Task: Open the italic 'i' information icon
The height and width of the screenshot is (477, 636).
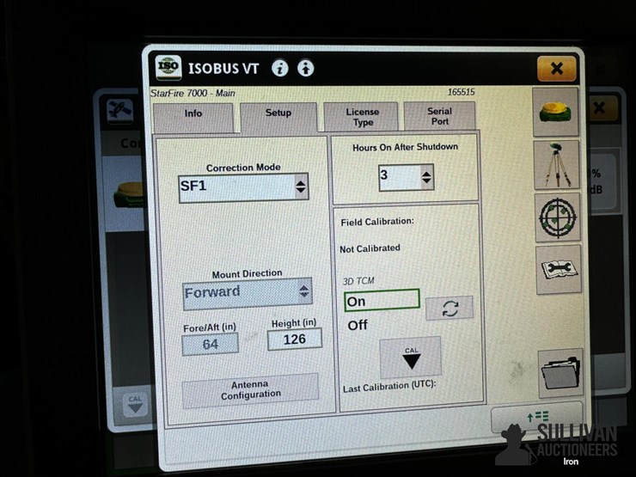Action: (x=280, y=68)
